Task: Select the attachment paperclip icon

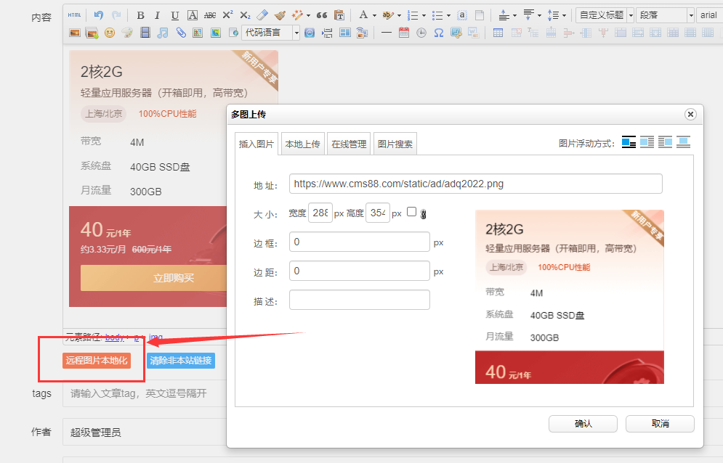Action: point(182,32)
